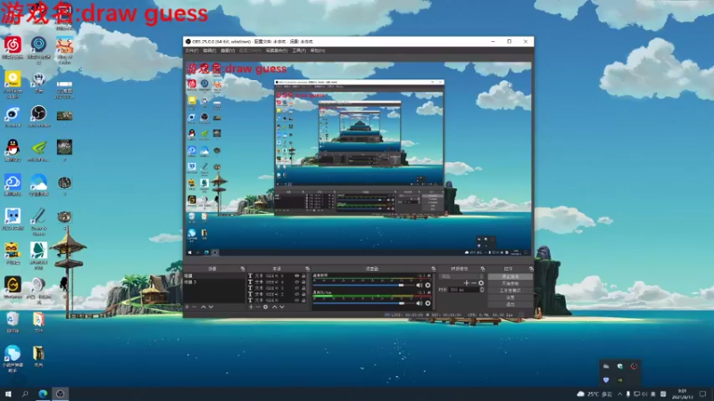Open the taskbar clock and date
The width and height of the screenshot is (714, 401).
pyautogui.click(x=682, y=394)
